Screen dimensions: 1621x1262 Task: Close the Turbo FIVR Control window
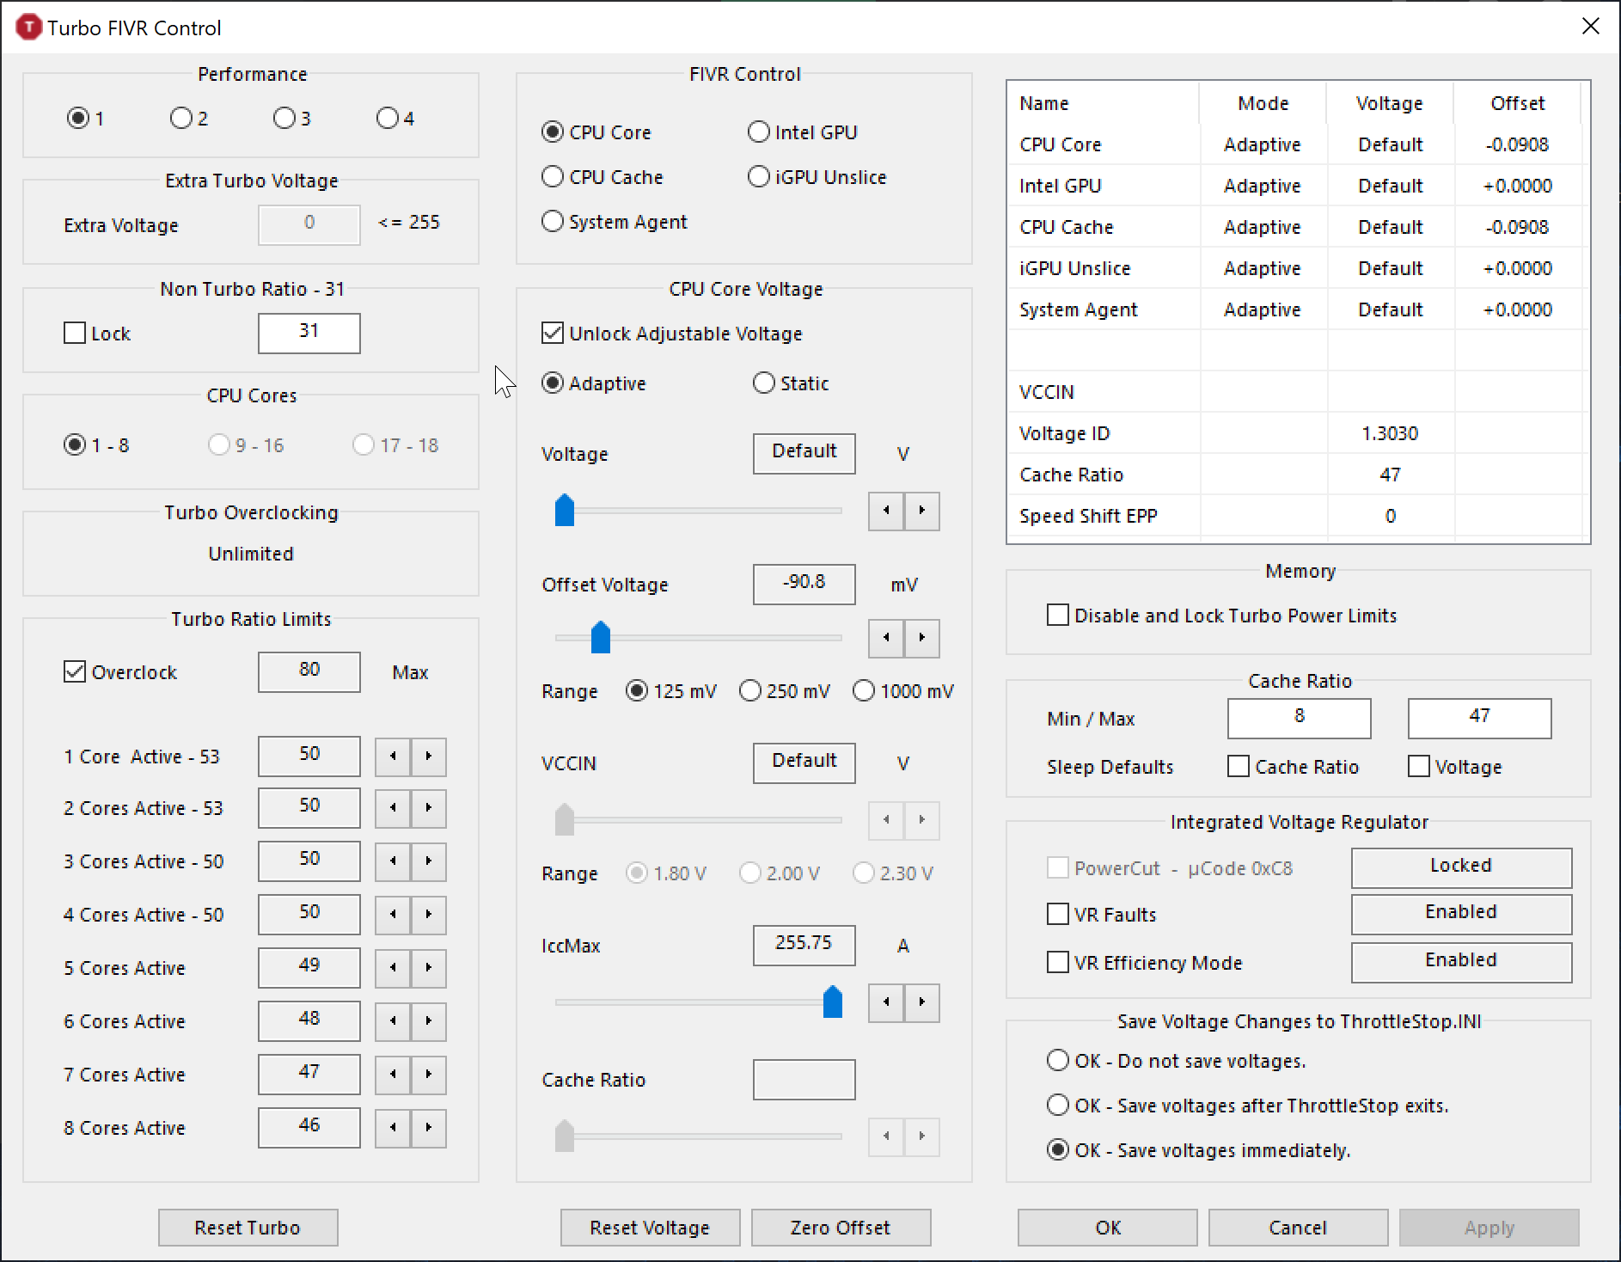click(1591, 27)
